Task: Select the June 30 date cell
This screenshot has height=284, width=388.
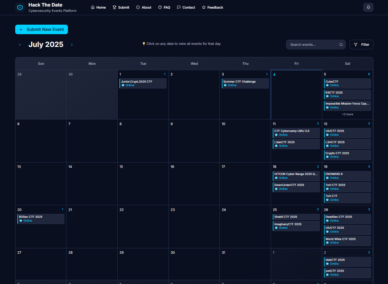Action: pyautogui.click(x=92, y=95)
